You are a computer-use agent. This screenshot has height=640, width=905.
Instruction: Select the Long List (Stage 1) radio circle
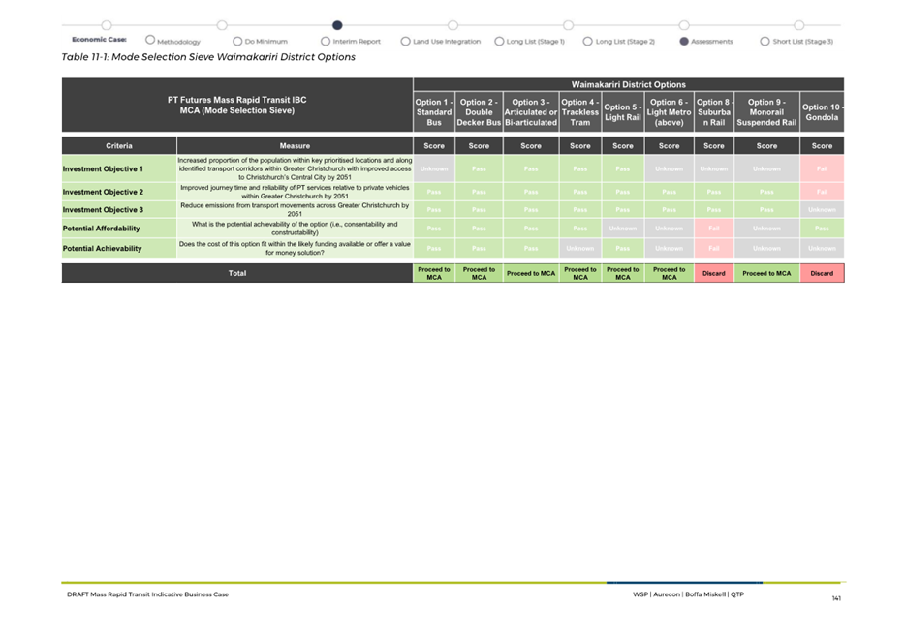click(x=499, y=41)
